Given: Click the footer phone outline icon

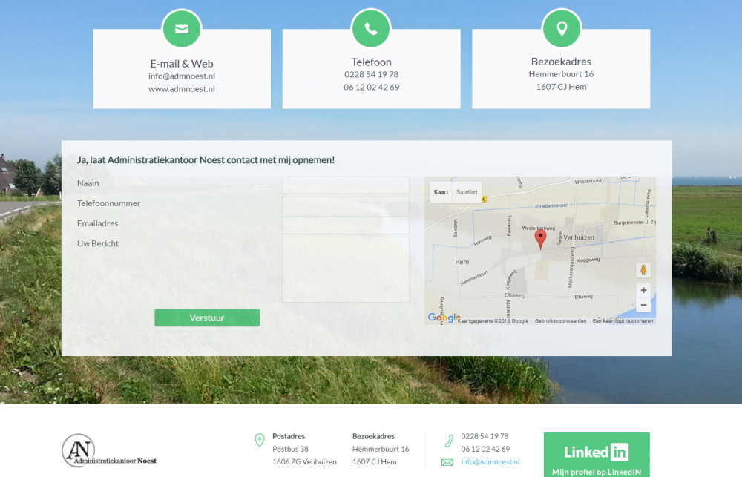Looking at the screenshot, I should pyautogui.click(x=449, y=441).
